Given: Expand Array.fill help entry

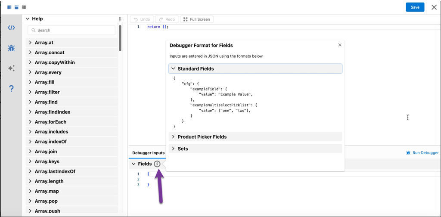Looking at the screenshot, I should click(71, 82).
